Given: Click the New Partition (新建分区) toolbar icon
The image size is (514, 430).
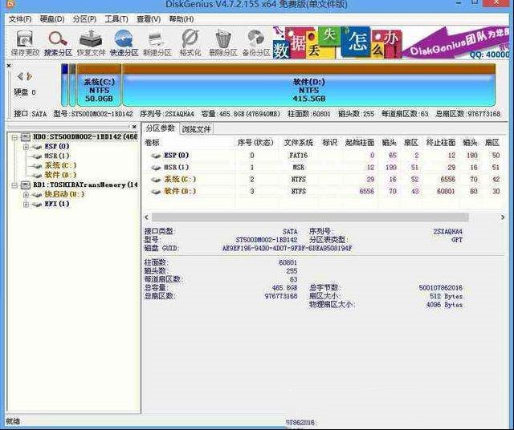Looking at the screenshot, I should 157,39.
